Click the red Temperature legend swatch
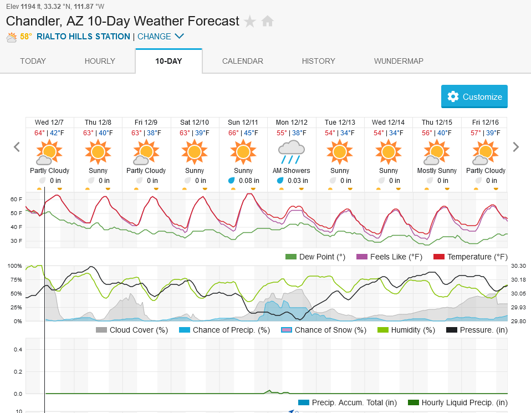The width and height of the screenshot is (531, 413). point(439,257)
